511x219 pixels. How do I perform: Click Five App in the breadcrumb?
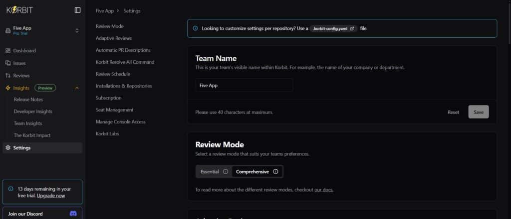pos(105,11)
